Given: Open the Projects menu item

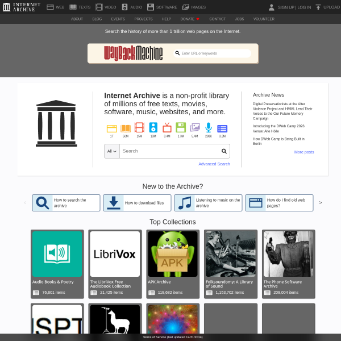Looking at the screenshot, I should point(144,19).
